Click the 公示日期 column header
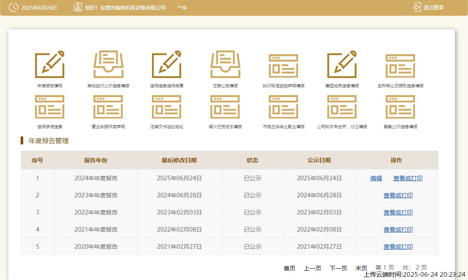The image size is (468, 280). [319, 160]
